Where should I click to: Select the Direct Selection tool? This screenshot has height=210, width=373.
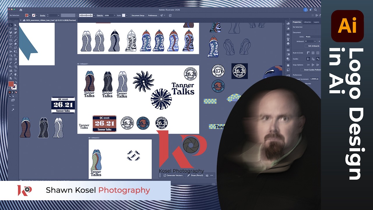click(x=15, y=25)
